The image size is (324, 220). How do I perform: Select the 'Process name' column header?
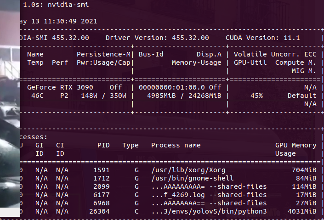coord(176,145)
